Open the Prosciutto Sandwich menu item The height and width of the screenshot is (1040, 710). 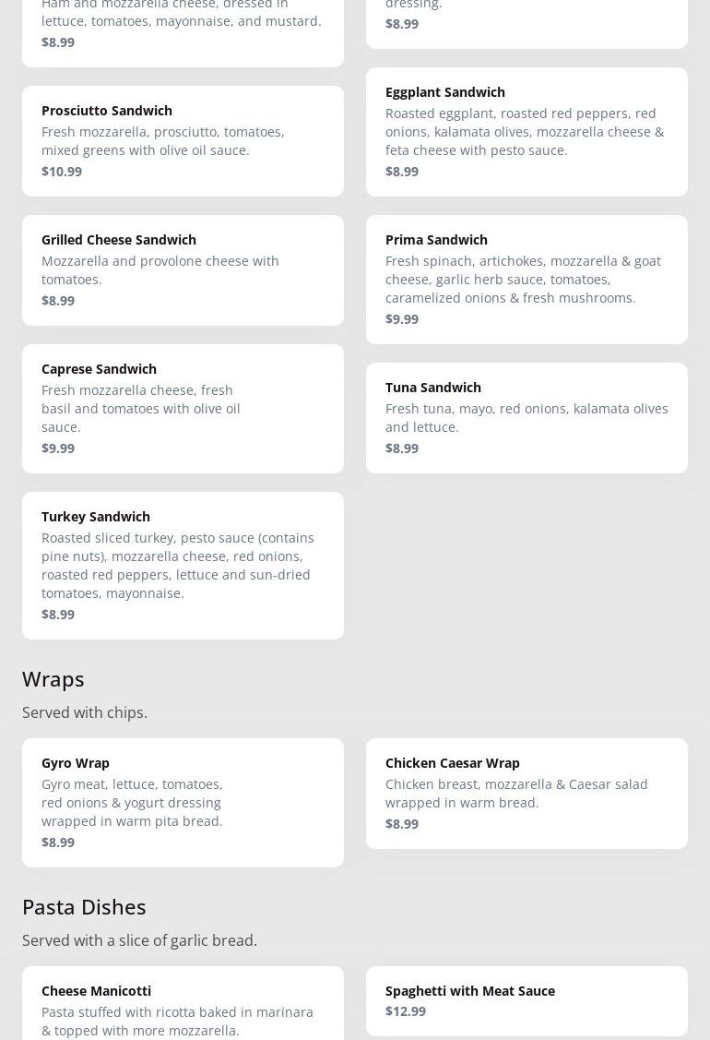pos(183,140)
